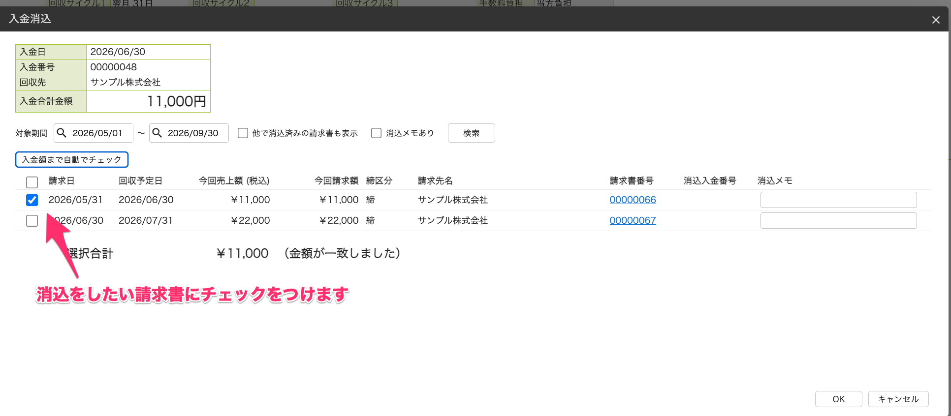The width and height of the screenshot is (951, 416).
Task: Click the 回収予定日 cell 2026/07/31
Action: coord(146,220)
